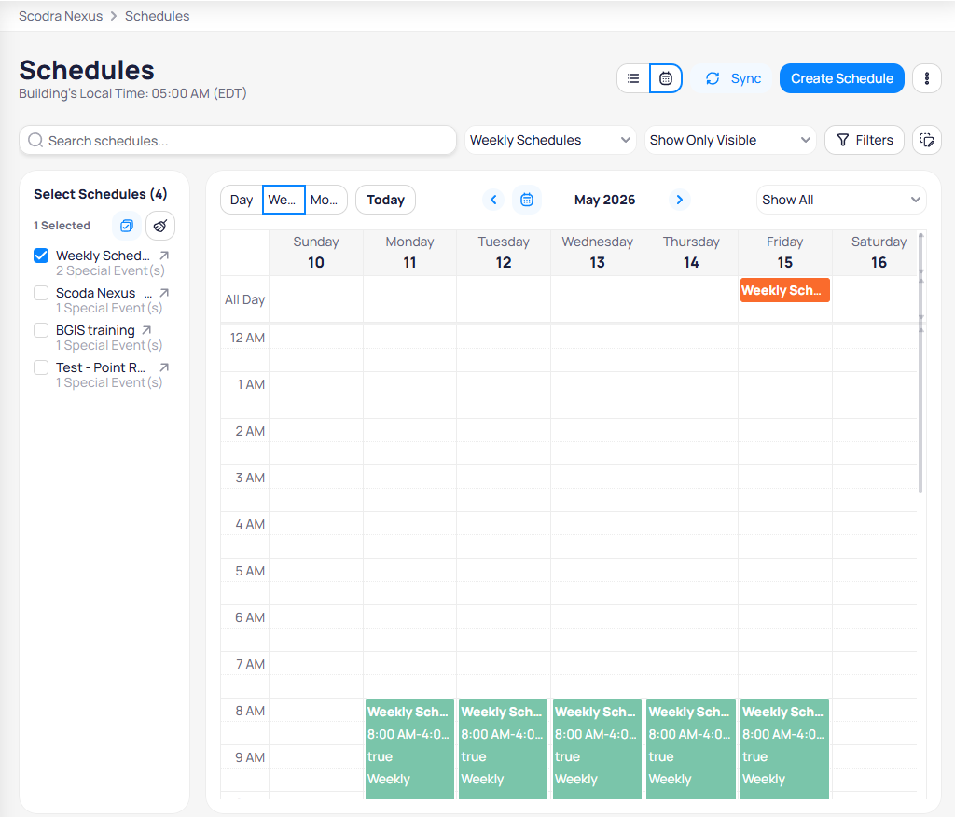The height and width of the screenshot is (817, 955).
Task: Open Test - Point R... schedule via arrow icon
Action: [x=164, y=367]
